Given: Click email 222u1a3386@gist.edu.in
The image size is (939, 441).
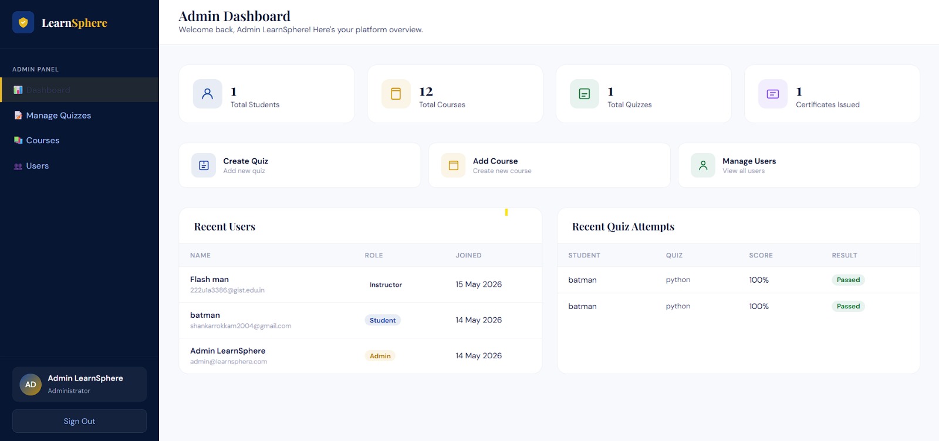Looking at the screenshot, I should (x=227, y=290).
